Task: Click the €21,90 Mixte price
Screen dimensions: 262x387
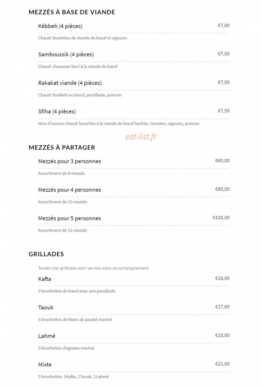Action: (x=222, y=364)
